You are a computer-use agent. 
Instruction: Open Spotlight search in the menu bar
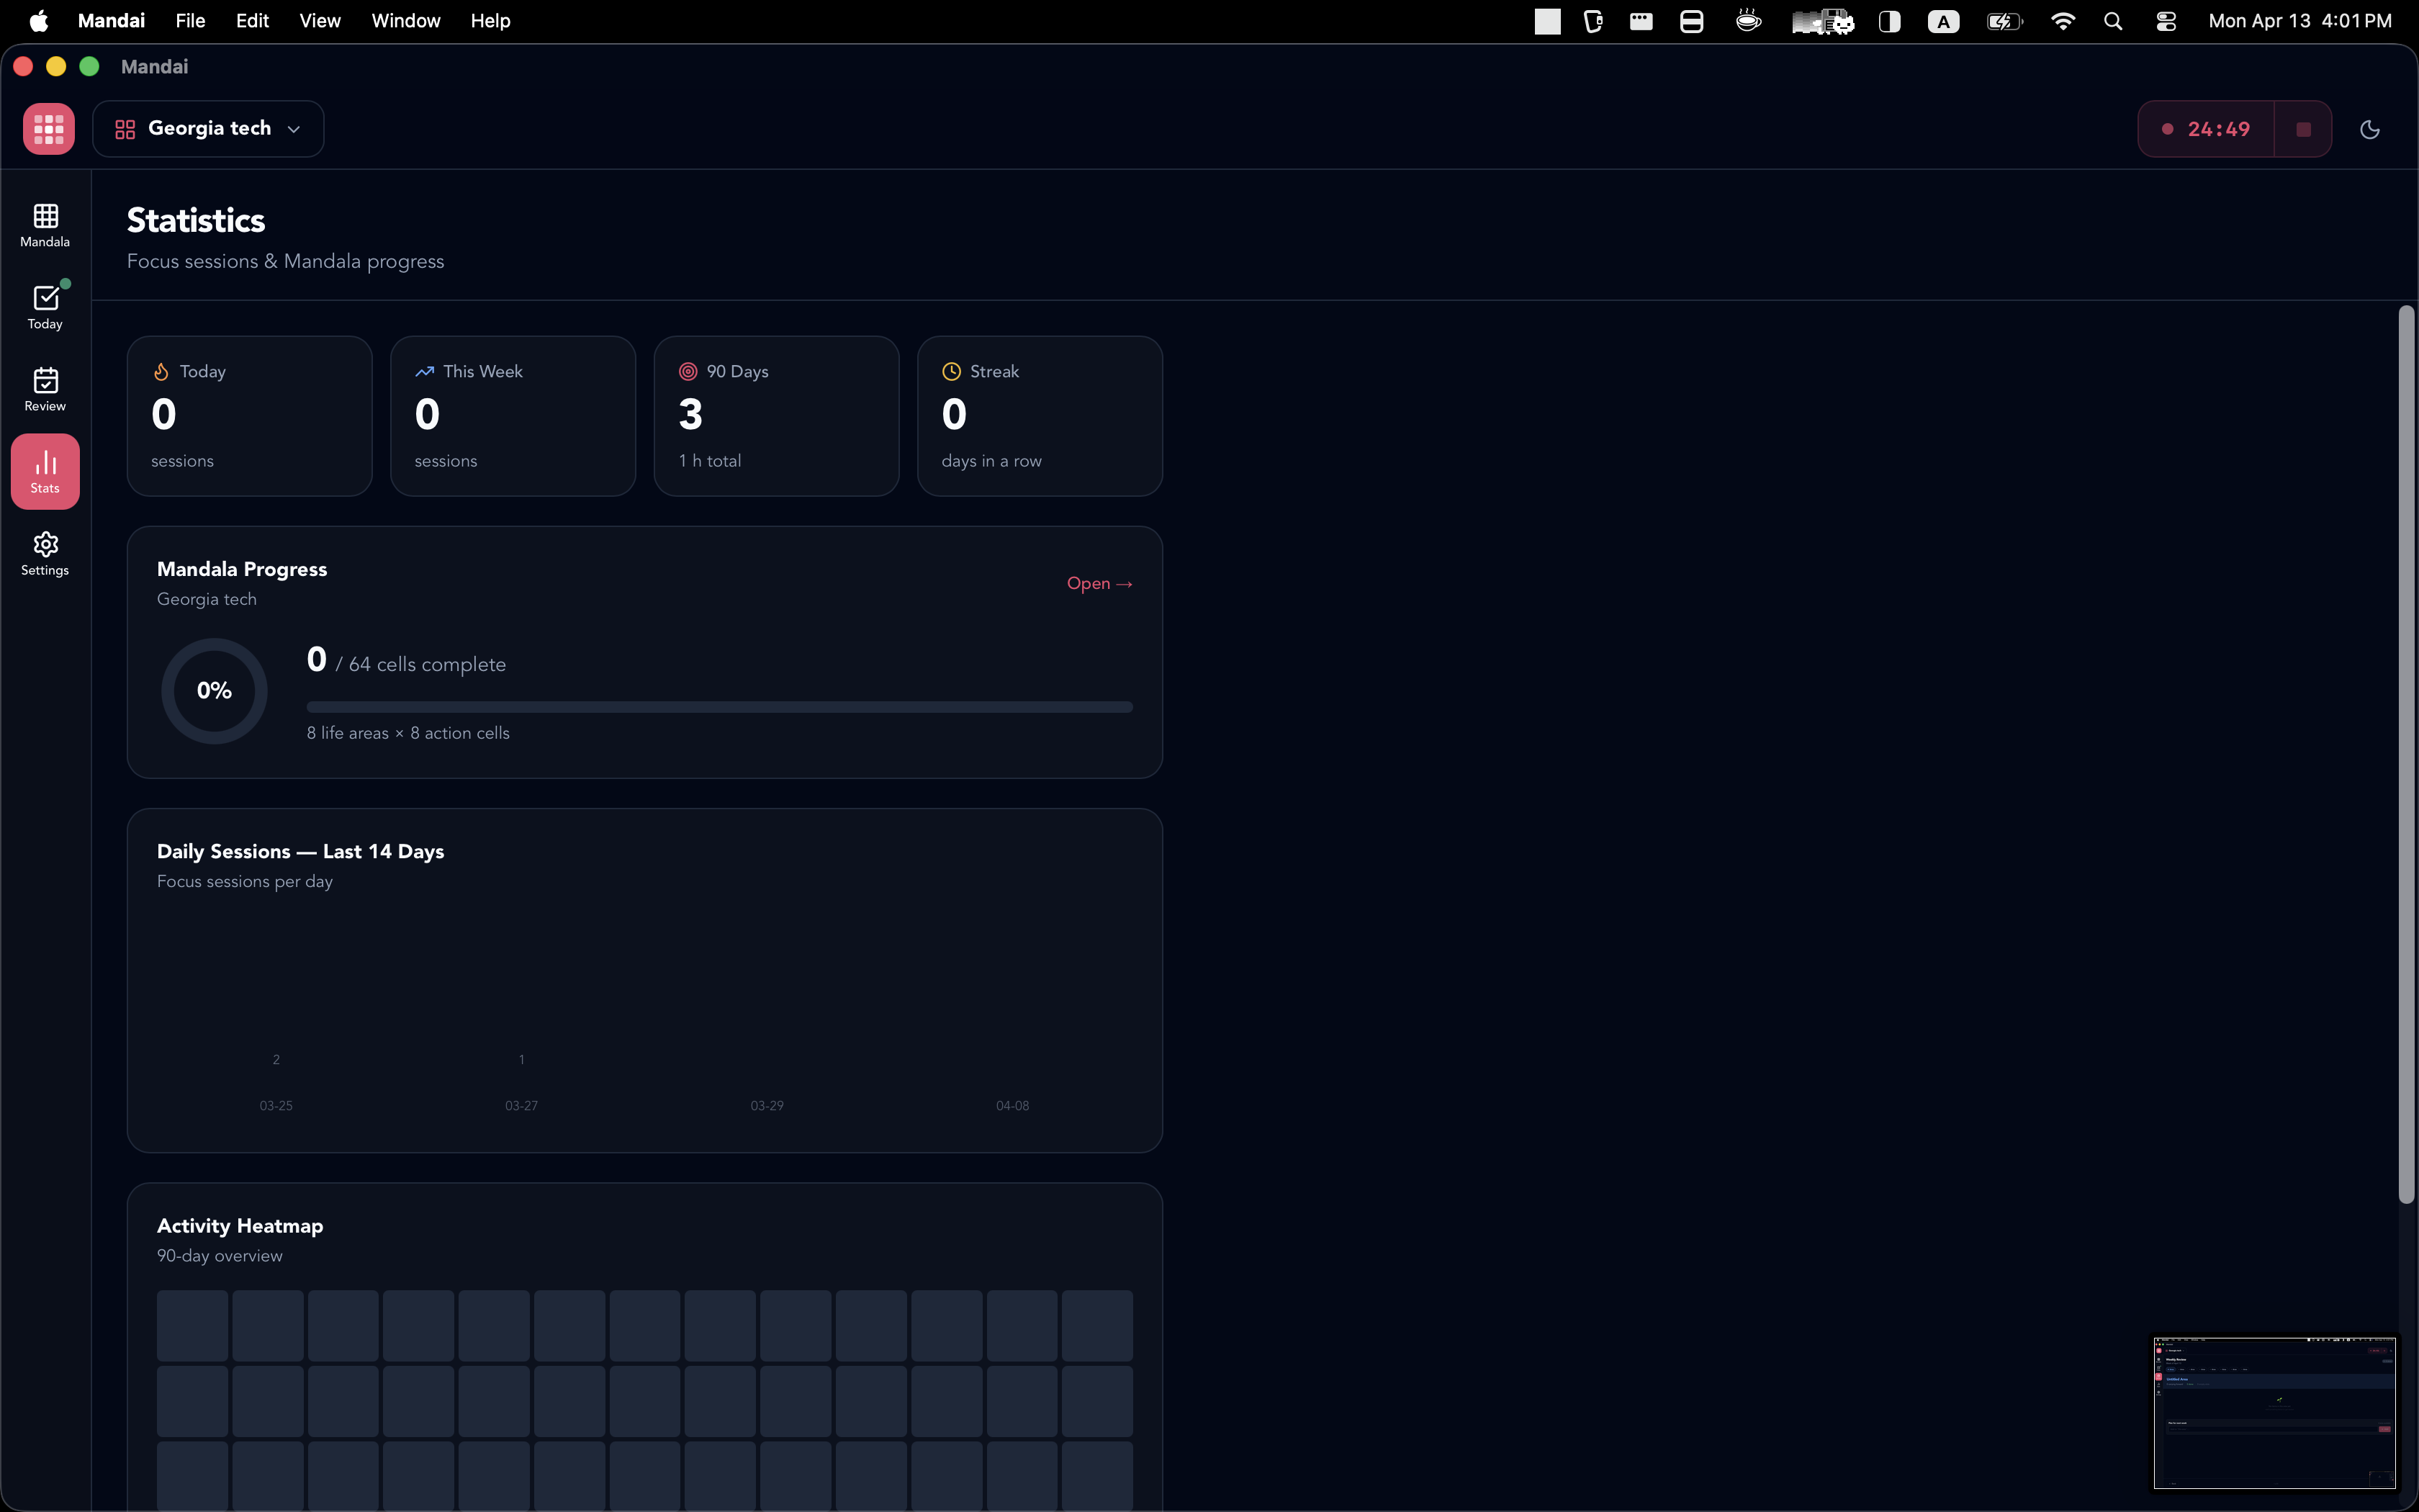(x=2112, y=20)
